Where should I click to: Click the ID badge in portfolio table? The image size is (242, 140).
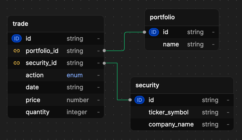point(154,32)
